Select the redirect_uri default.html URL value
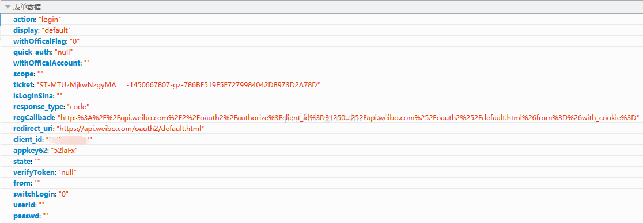Viewport: 643px width, 223px height. pyautogui.click(x=130, y=129)
